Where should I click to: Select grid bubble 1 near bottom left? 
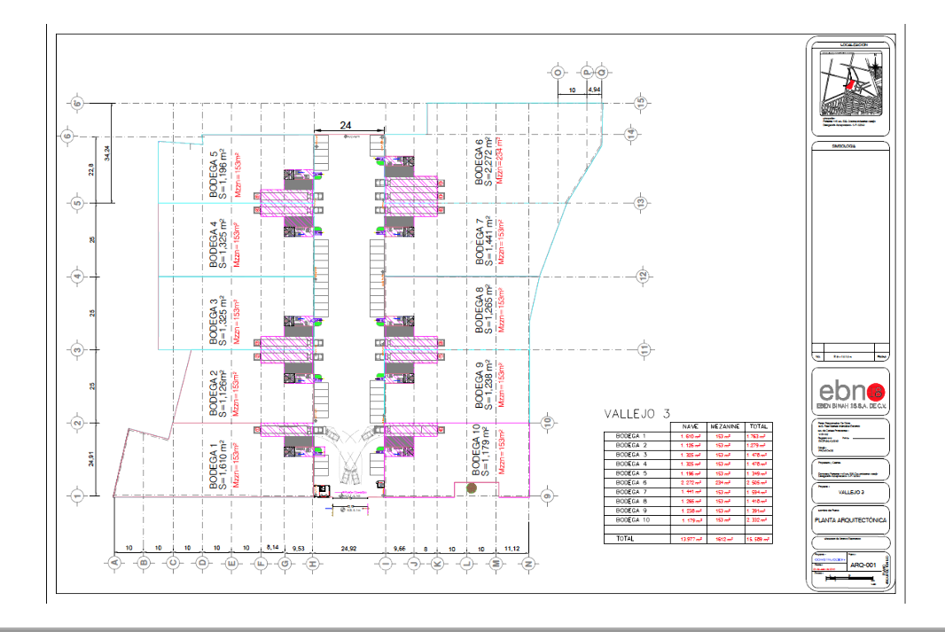[x=78, y=494]
